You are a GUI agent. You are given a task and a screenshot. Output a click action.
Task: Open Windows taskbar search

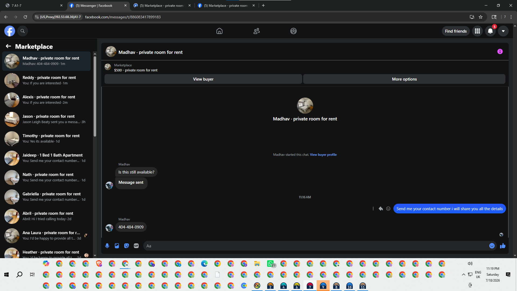point(19,275)
